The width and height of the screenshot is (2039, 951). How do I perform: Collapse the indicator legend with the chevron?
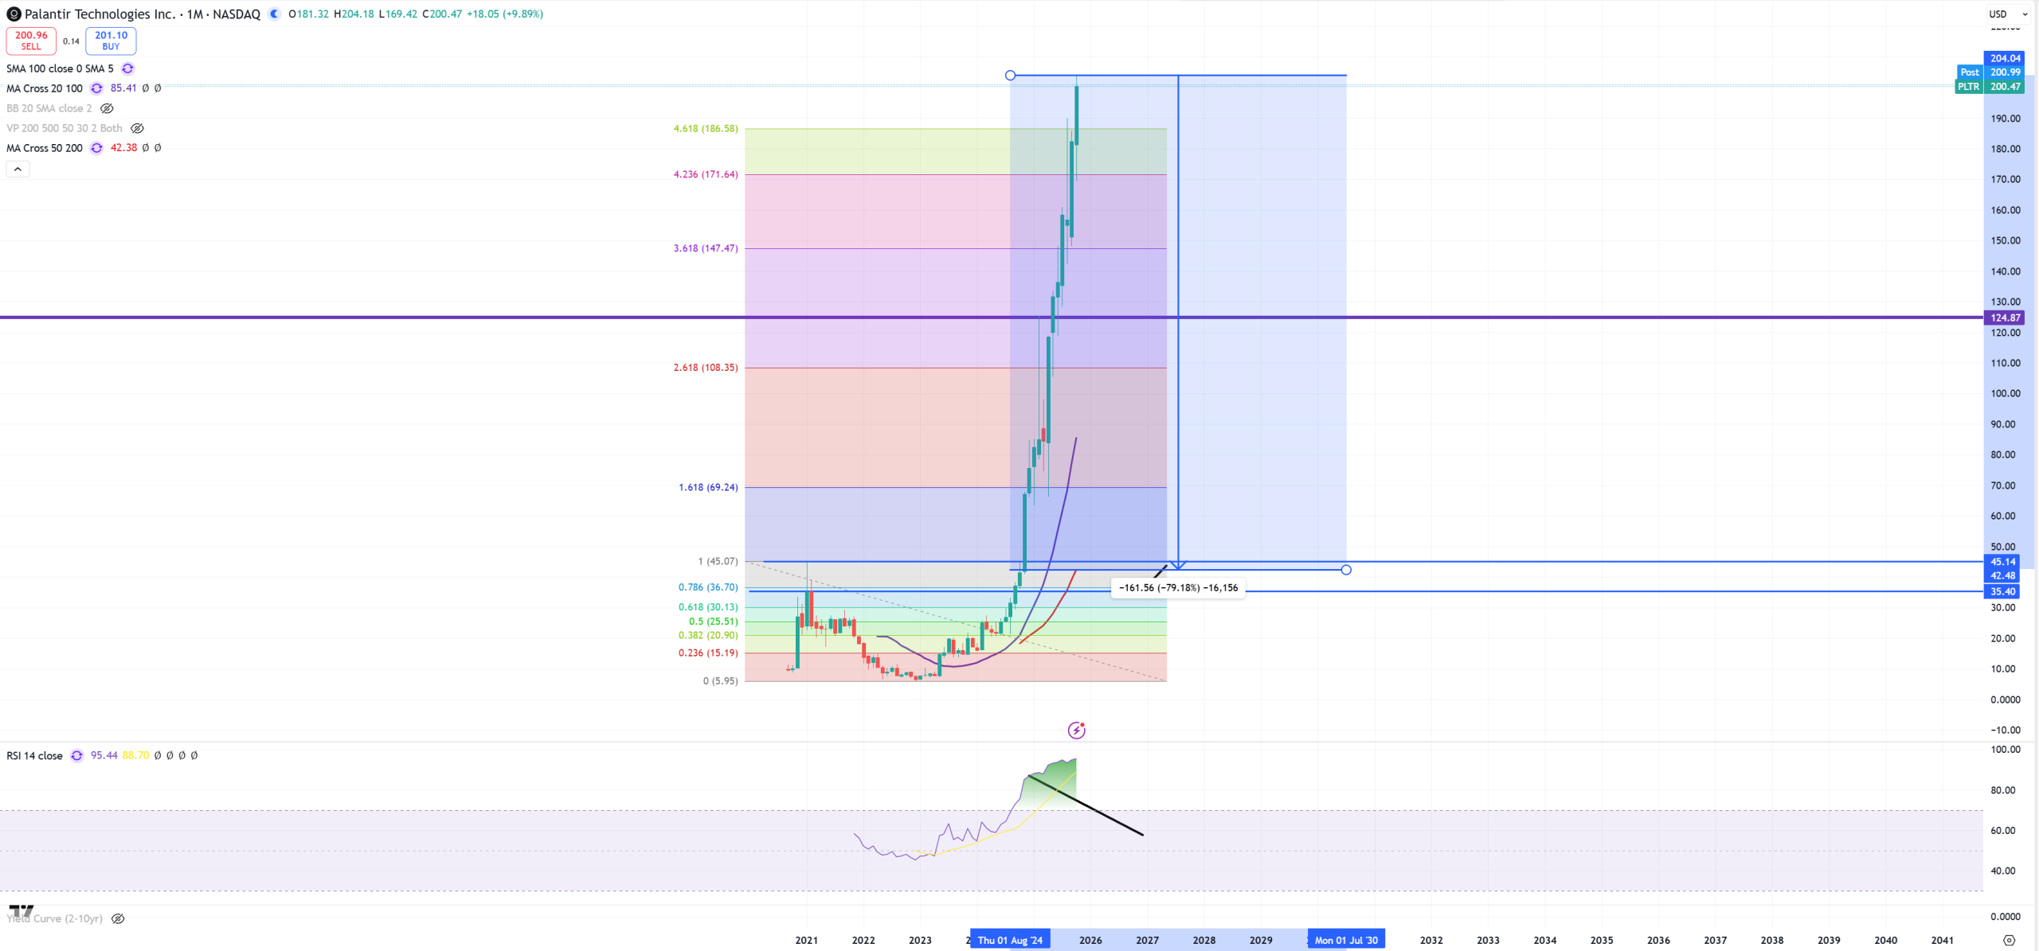(18, 169)
